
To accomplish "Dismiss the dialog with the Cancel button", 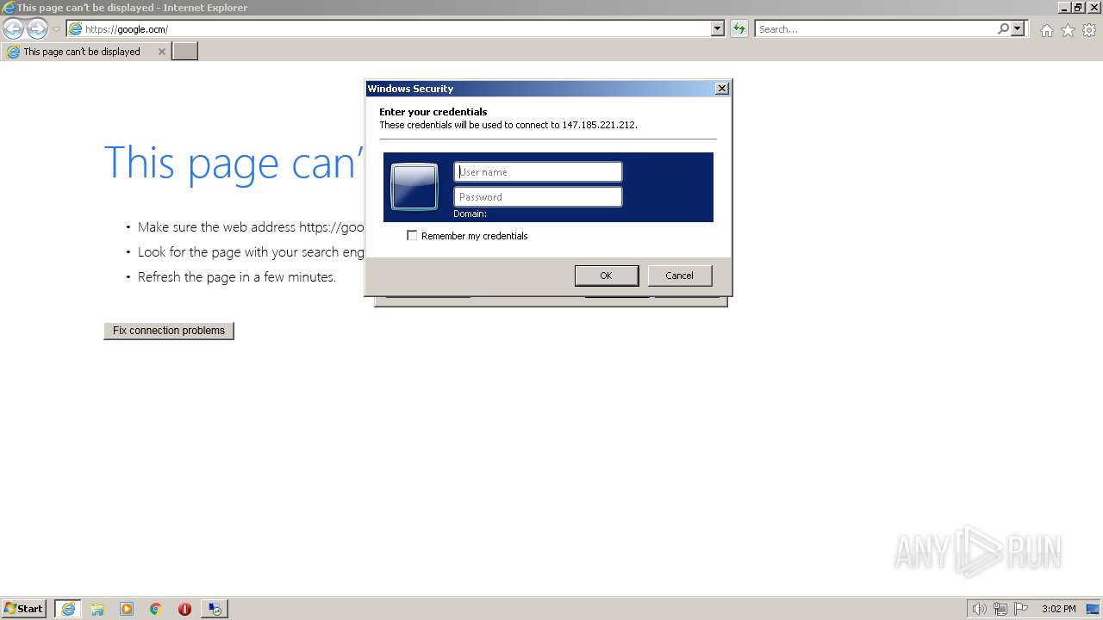I will 680,276.
